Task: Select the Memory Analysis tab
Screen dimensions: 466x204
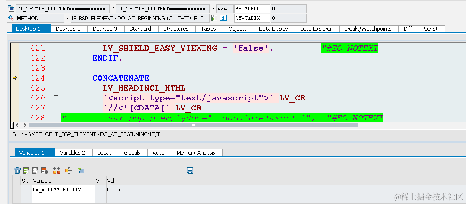Action: point(197,152)
